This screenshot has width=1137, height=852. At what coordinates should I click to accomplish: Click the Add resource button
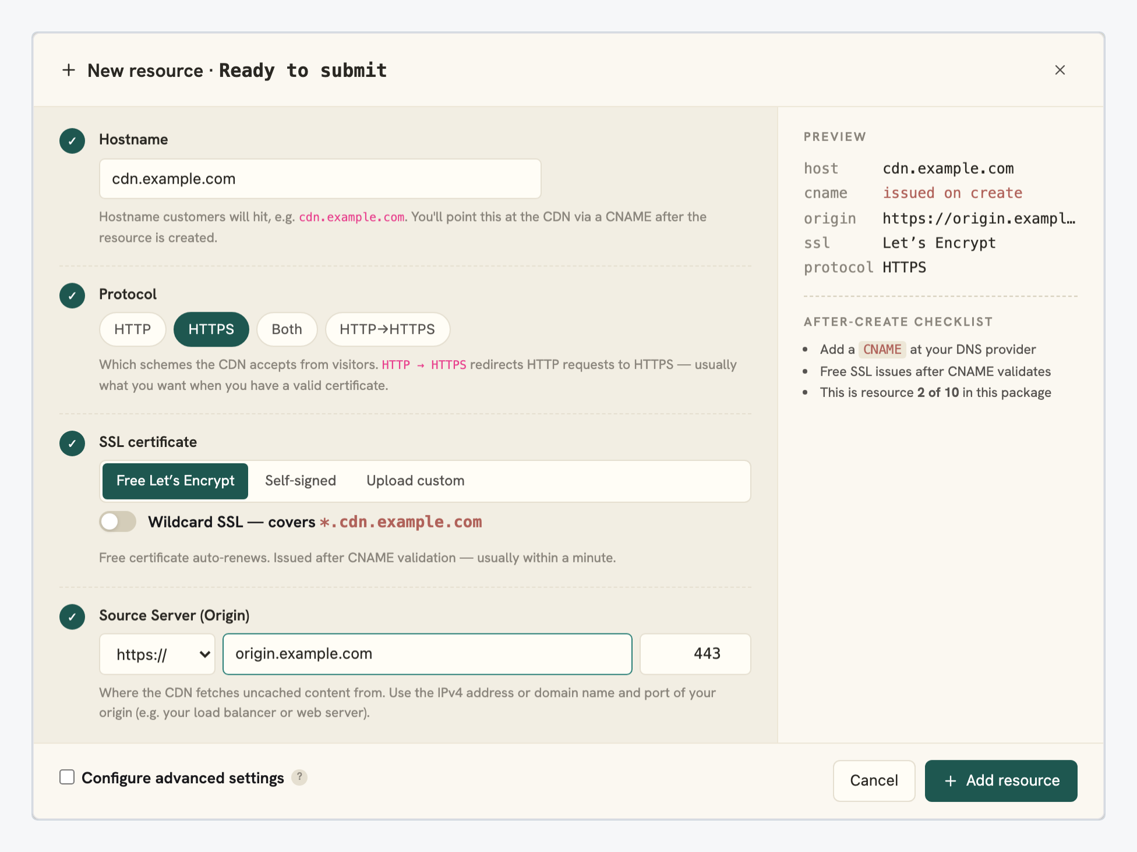click(1001, 781)
